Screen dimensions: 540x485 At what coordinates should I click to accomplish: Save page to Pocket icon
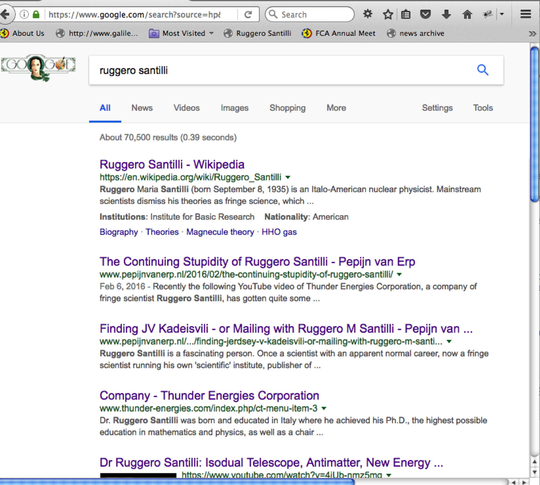[x=425, y=14]
